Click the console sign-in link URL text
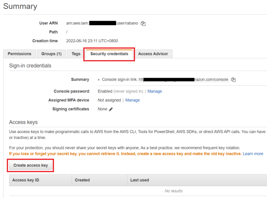The image size is (267, 198). pyautogui.click(x=165, y=79)
